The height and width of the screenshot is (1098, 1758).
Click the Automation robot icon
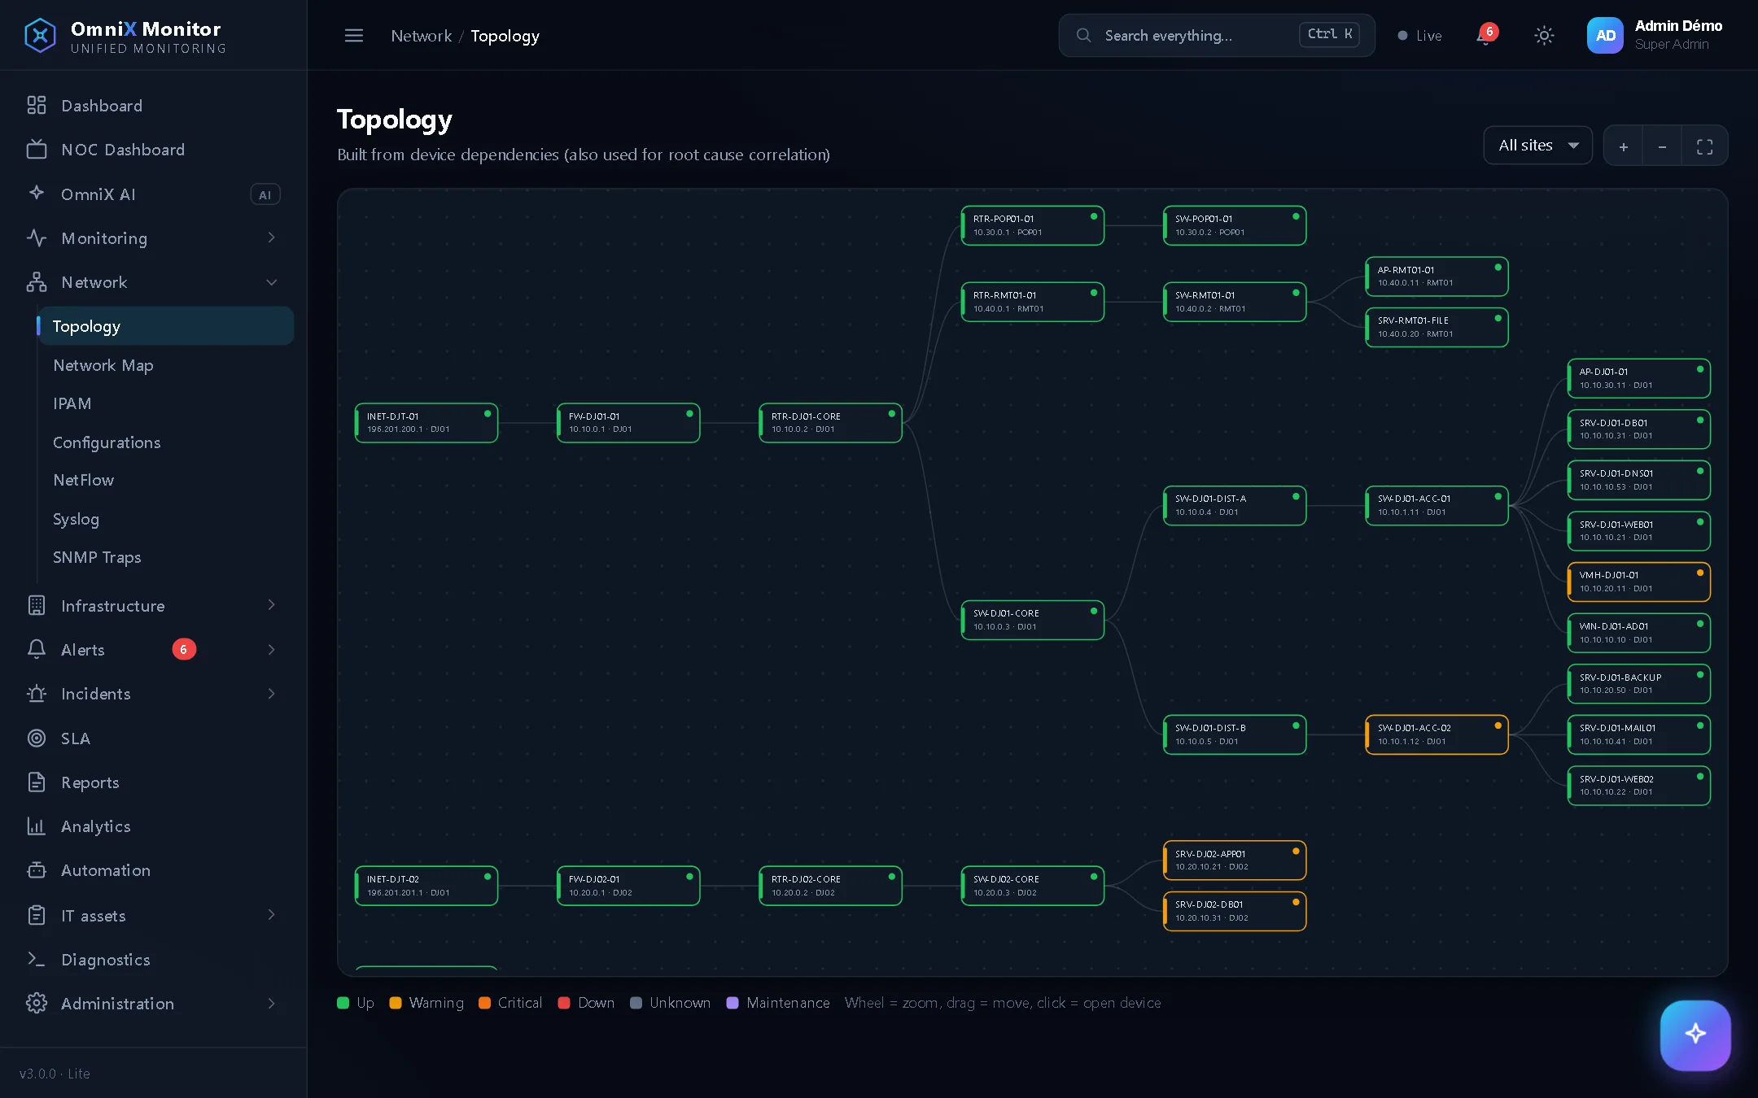37,870
